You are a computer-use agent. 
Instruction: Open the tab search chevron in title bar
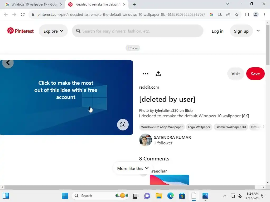228,4
